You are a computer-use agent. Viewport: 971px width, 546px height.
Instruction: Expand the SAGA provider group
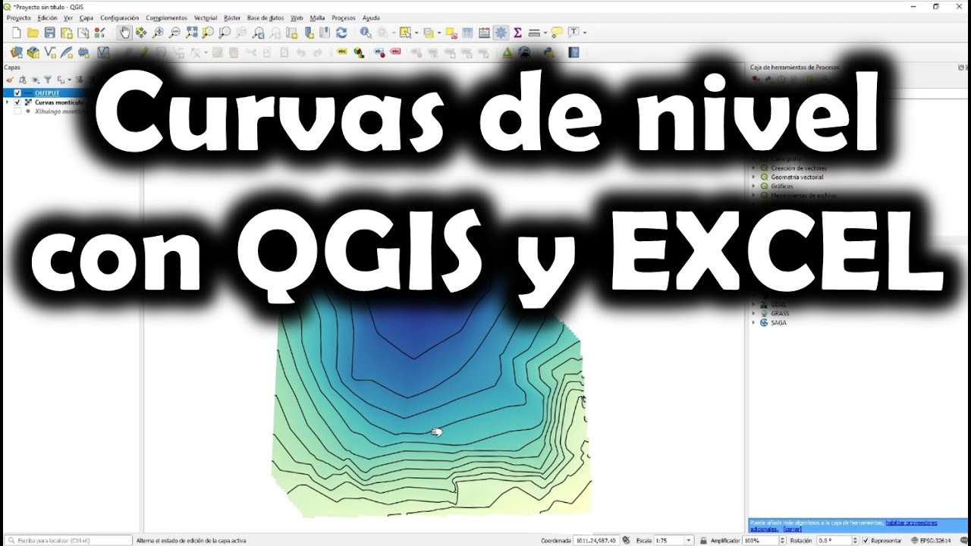coord(754,322)
